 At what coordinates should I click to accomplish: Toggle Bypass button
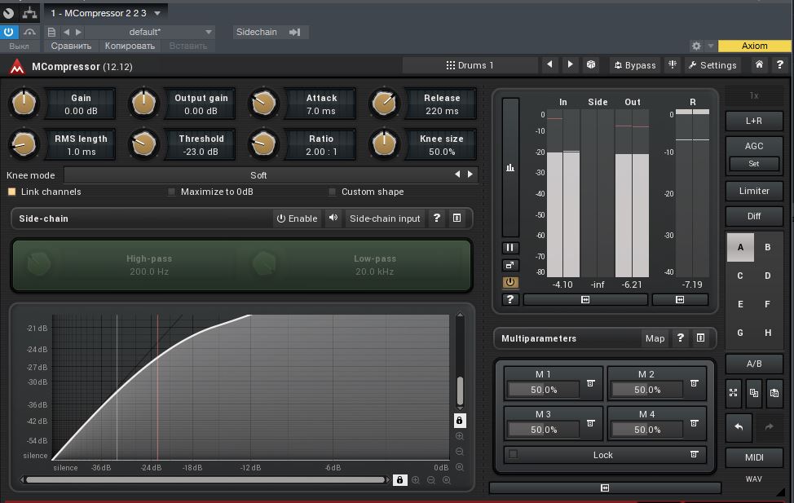pos(635,65)
